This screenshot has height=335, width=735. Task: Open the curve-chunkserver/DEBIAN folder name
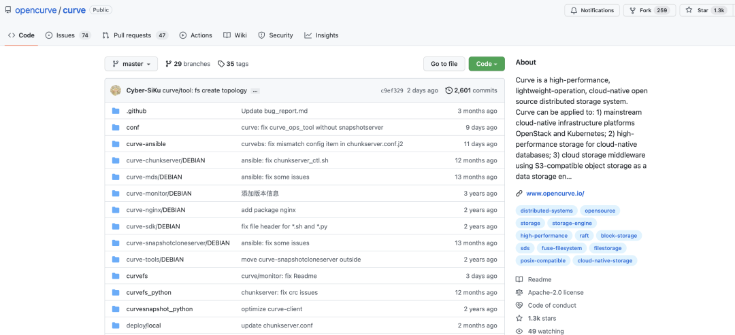[165, 160]
